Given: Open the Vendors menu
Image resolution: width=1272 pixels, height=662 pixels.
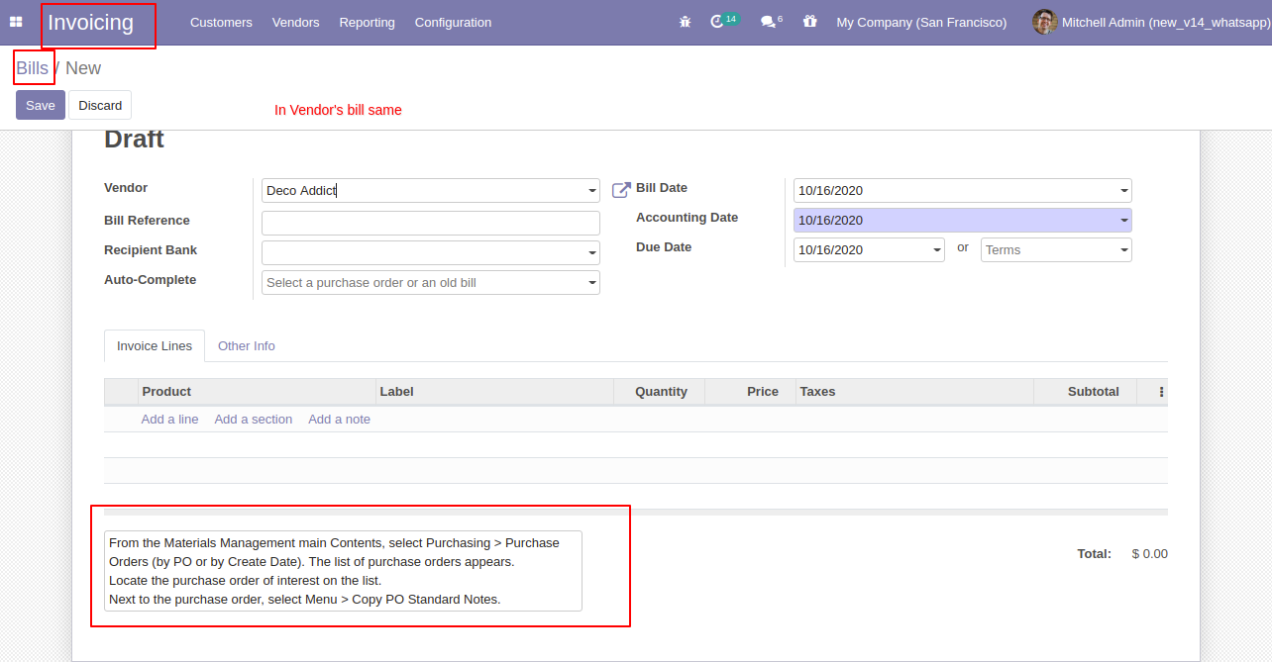Looking at the screenshot, I should click(295, 22).
